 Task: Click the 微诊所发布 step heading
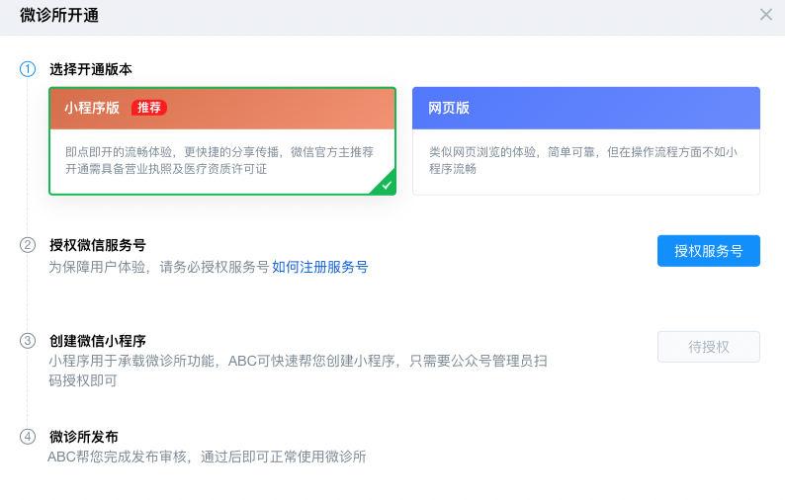pos(84,437)
